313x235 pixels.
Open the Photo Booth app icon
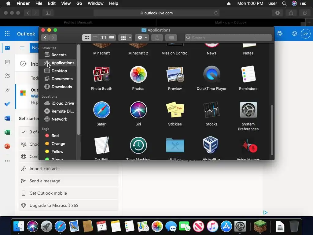pyautogui.click(x=101, y=74)
